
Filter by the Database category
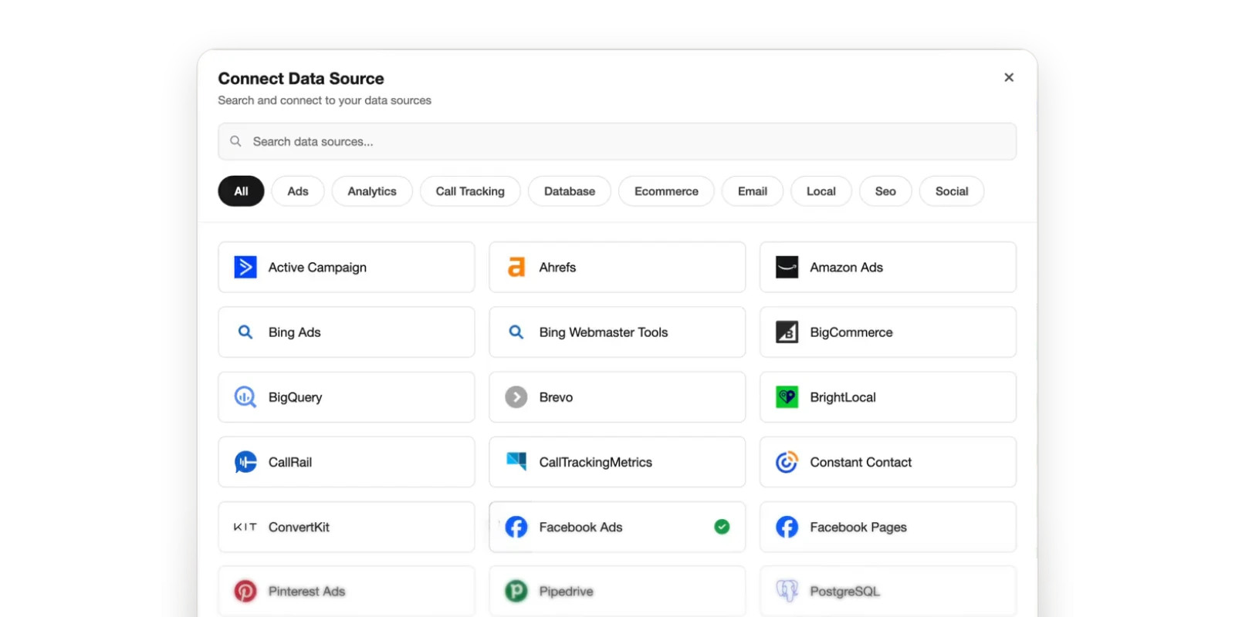(570, 191)
